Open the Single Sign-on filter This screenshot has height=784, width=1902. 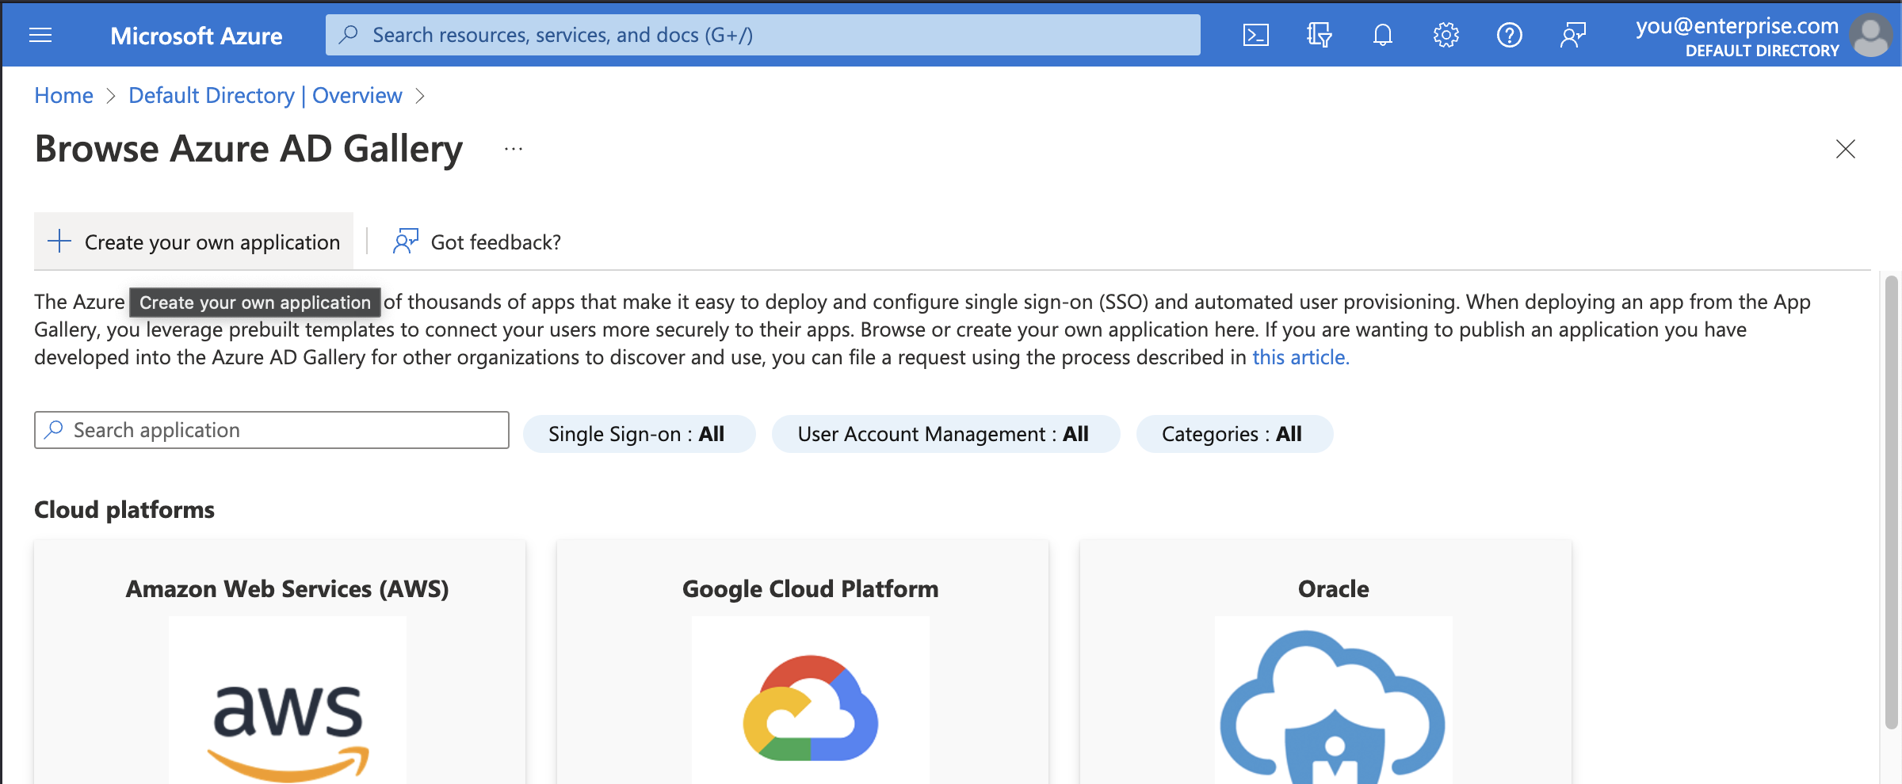tap(639, 433)
